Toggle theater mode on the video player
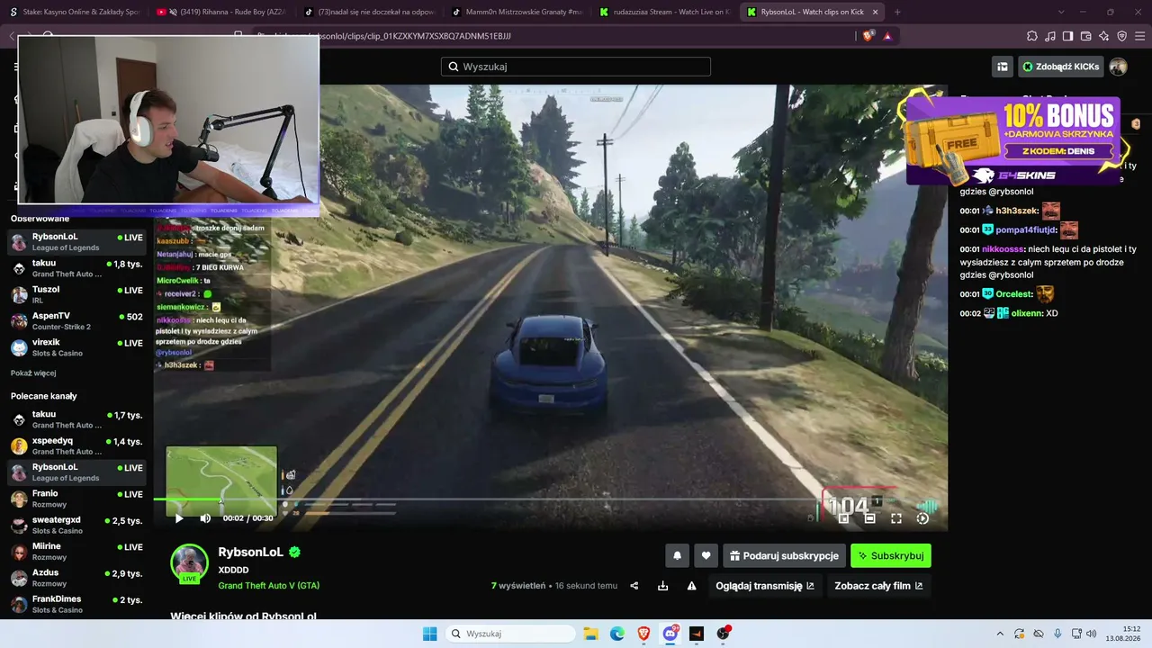This screenshot has height=648, width=1152. (870, 518)
